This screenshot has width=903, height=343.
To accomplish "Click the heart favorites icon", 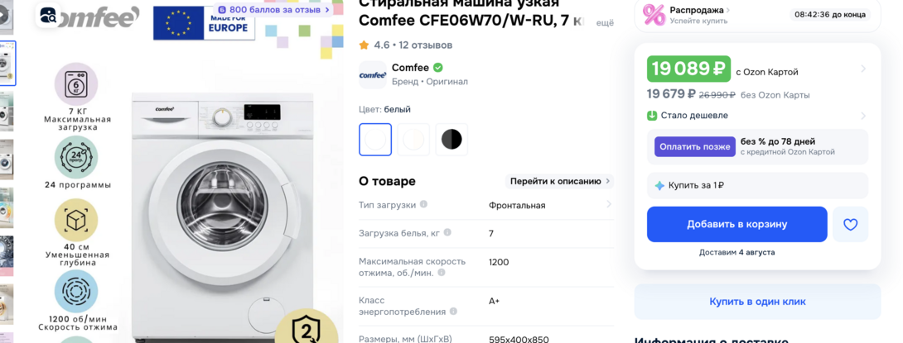I will pos(850,224).
